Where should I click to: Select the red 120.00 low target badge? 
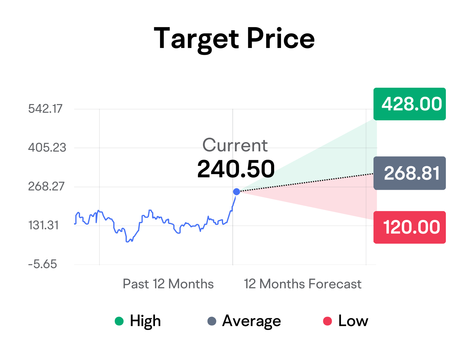409,227
